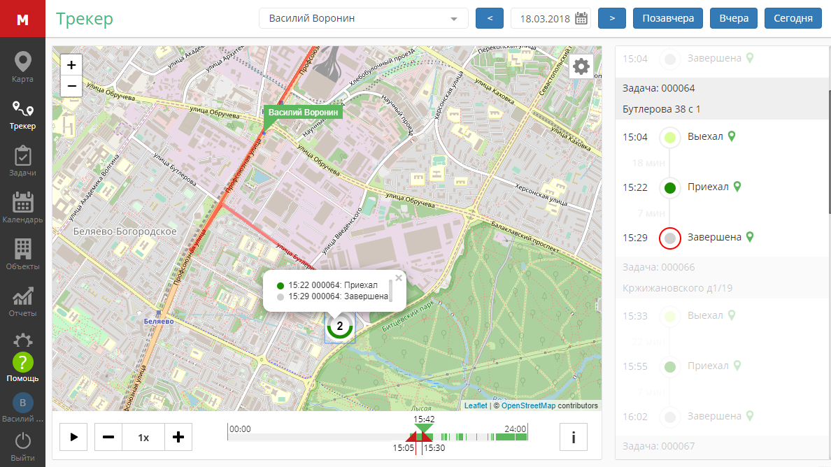Click the timeline track bar
Screen dimensions: 831x467
click(377, 438)
